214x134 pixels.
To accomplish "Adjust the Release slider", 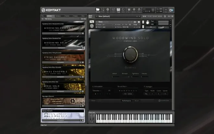I will pyautogui.click(x=125, y=77).
